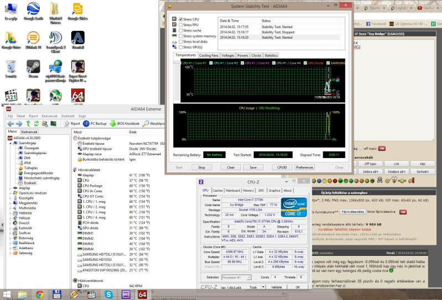Switch to the Voltages tab

point(228,56)
